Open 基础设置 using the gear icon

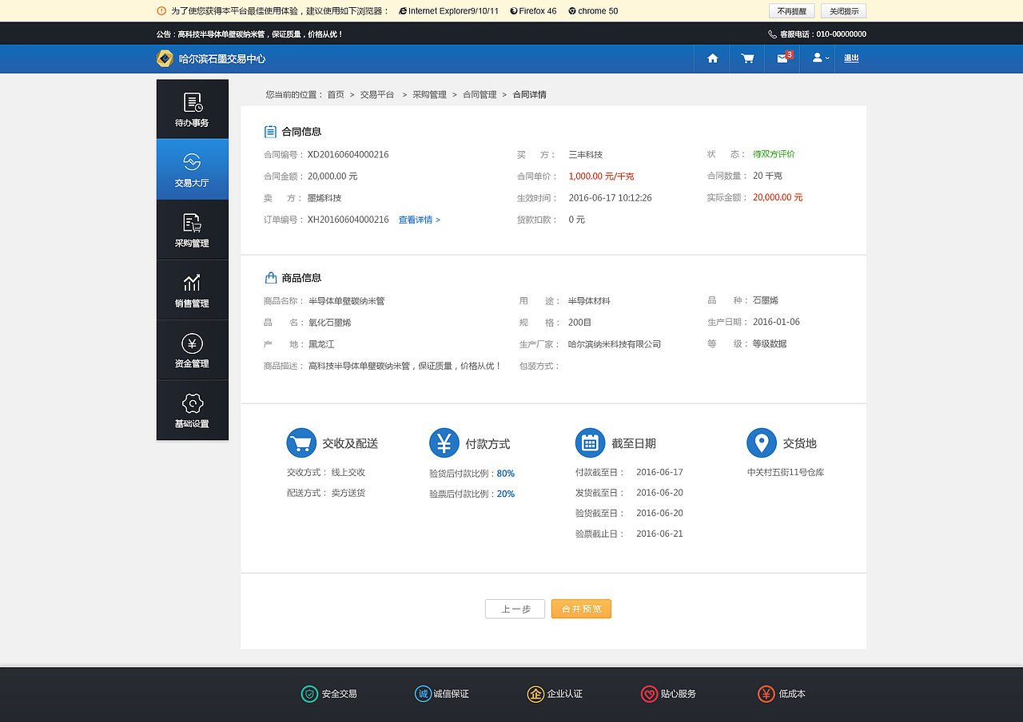[x=192, y=410]
